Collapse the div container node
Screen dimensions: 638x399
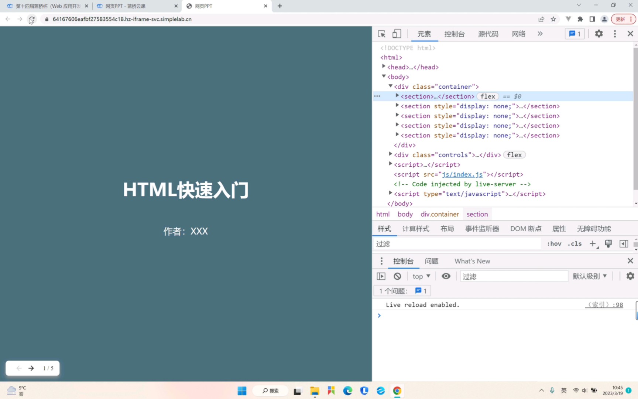390,86
